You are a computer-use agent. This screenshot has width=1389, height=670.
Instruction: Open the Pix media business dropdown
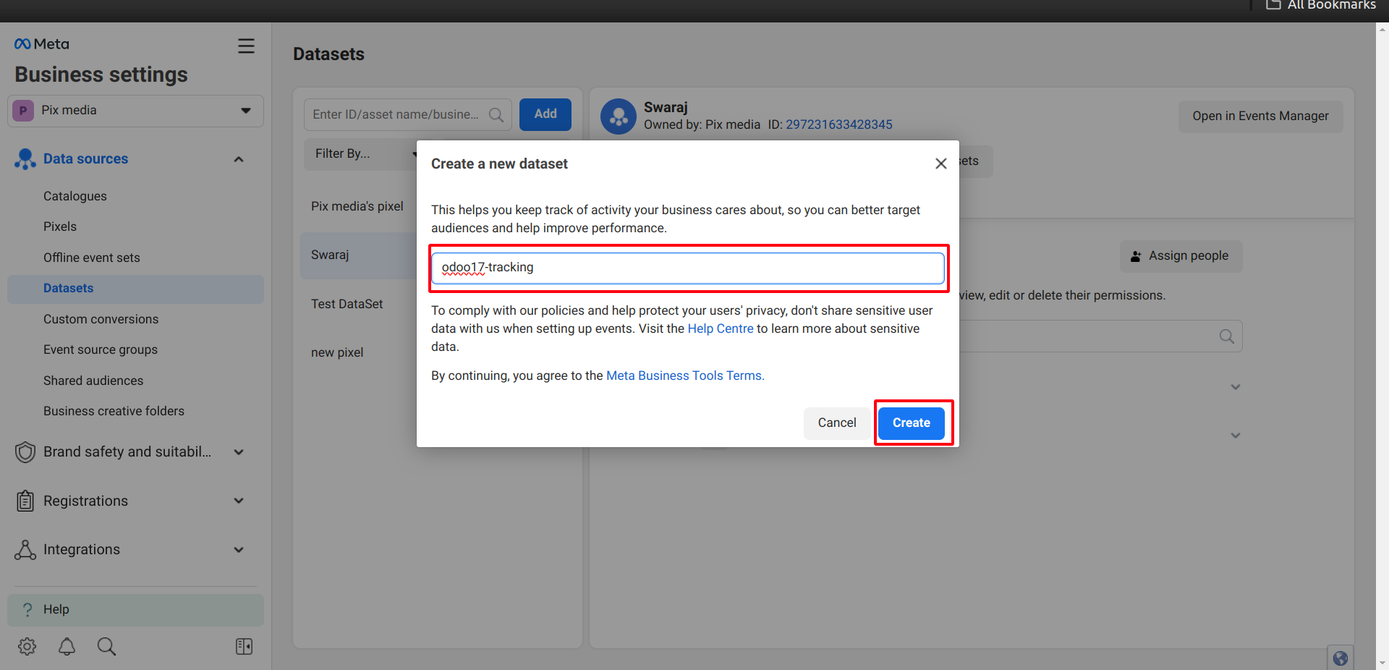(x=135, y=111)
